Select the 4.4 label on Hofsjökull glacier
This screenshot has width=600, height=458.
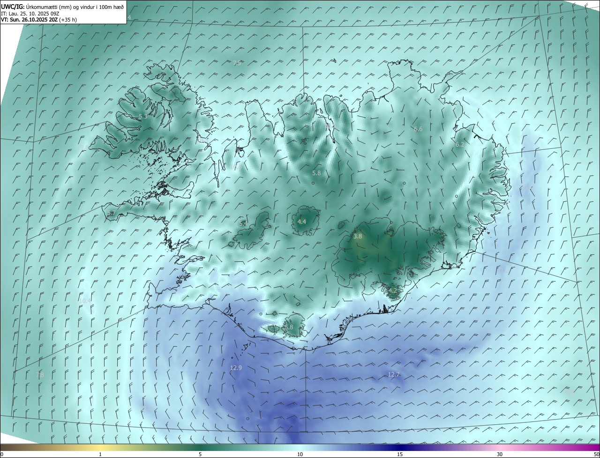click(x=302, y=222)
